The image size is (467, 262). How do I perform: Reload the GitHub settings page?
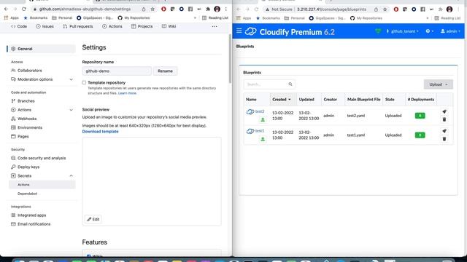(24, 9)
